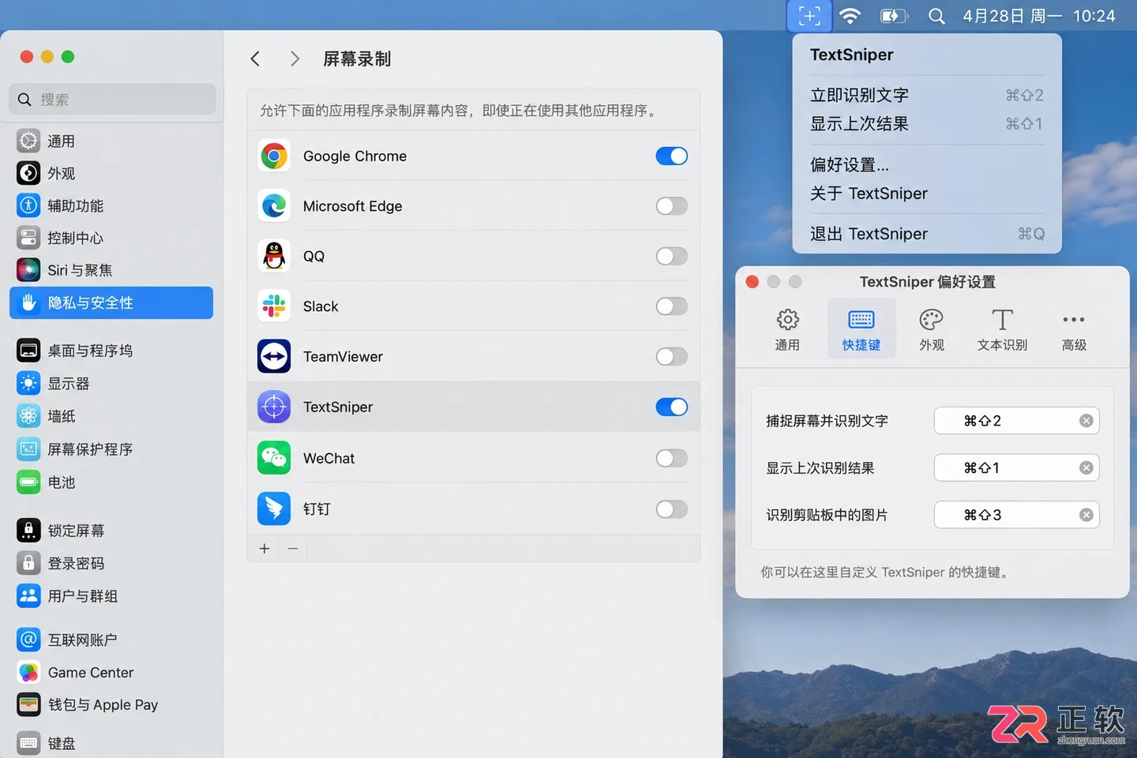
Task: Enable screen recording for TeamViewer
Action: click(672, 357)
